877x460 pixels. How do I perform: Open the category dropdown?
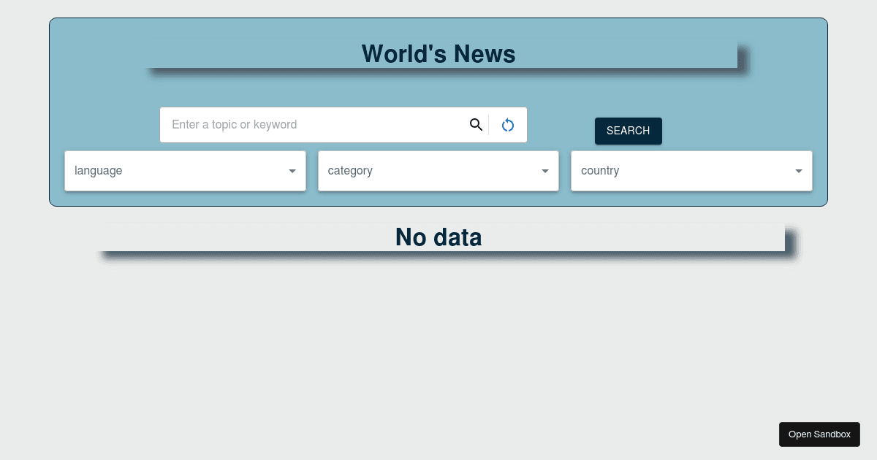(x=438, y=171)
